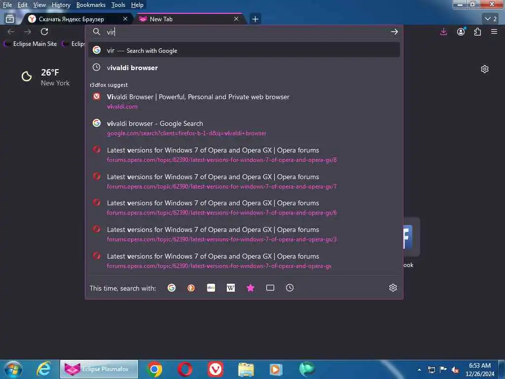The width and height of the screenshot is (505, 379).
Task: Open 'vivaldi browser - Google Search' suggestion
Action: (x=244, y=128)
